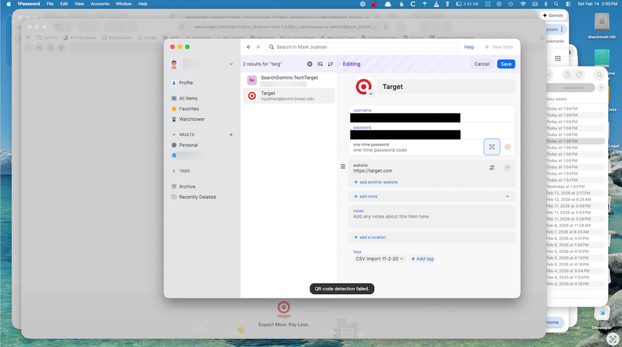This screenshot has height=347, width=622.
Task: Open the CSV Import 11-2-20 tag dropdown
Action: point(380,259)
